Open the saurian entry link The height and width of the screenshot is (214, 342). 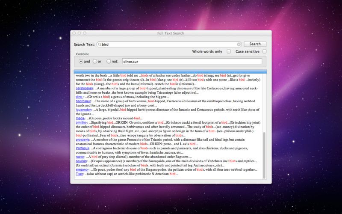[x=81, y=161]
